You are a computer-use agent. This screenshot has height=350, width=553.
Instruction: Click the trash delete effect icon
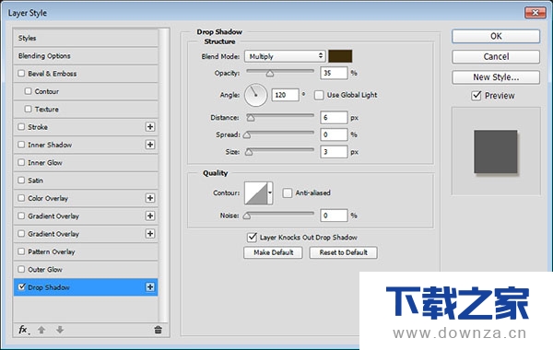(158, 330)
